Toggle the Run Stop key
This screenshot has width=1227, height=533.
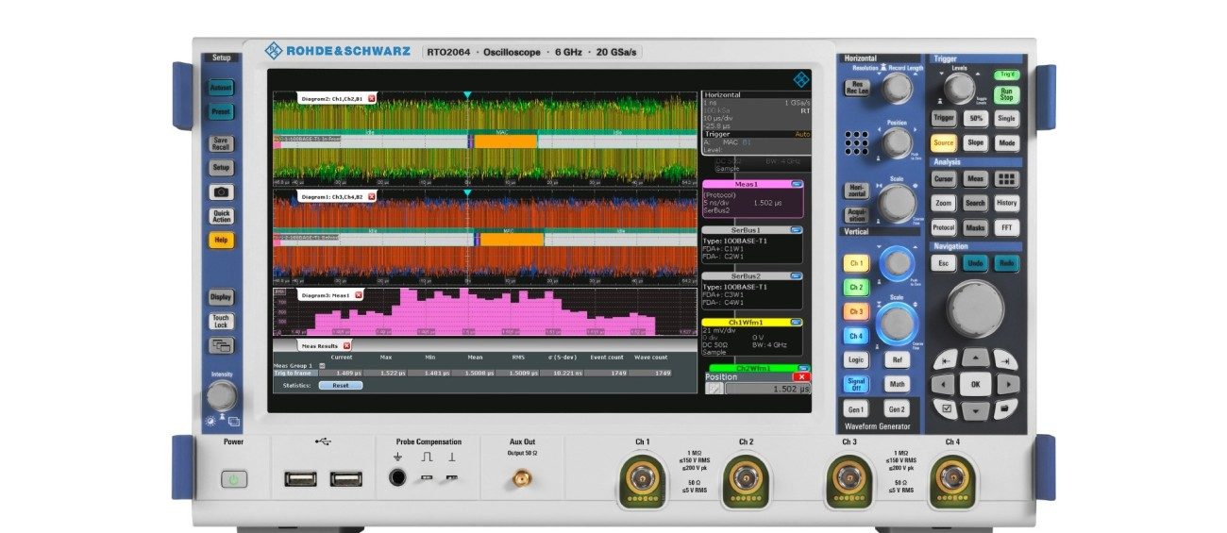1006,94
